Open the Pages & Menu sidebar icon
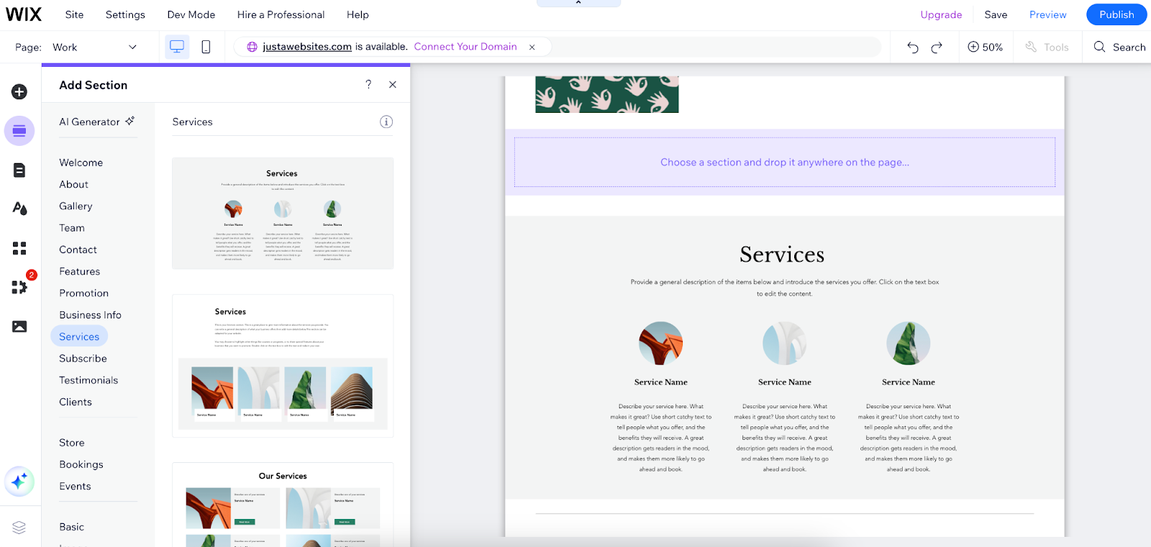The image size is (1151, 547). pyautogui.click(x=19, y=170)
